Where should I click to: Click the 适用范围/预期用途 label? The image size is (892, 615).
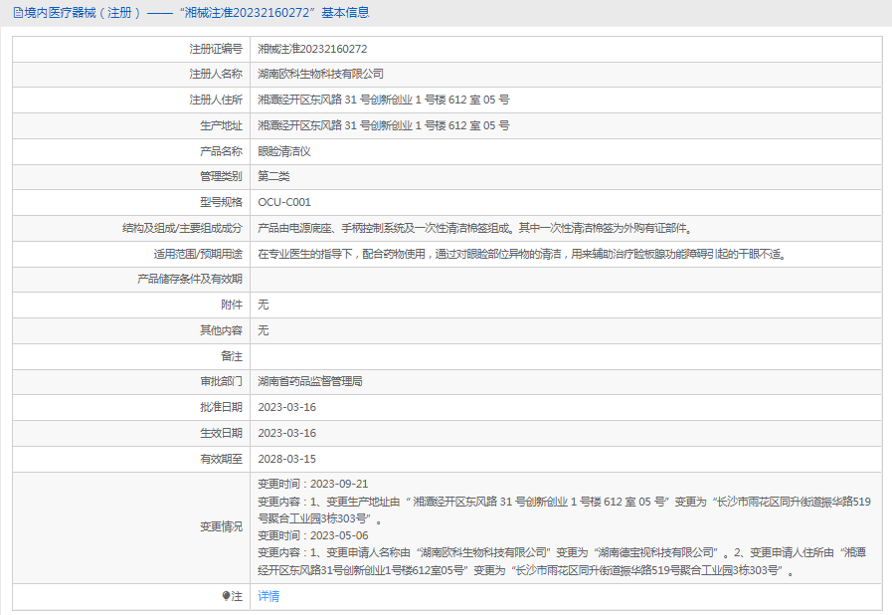198,254
